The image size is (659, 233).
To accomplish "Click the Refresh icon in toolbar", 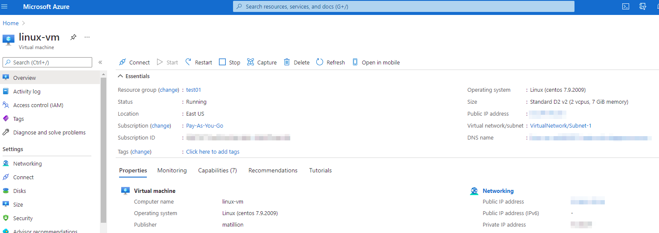I will tap(320, 62).
